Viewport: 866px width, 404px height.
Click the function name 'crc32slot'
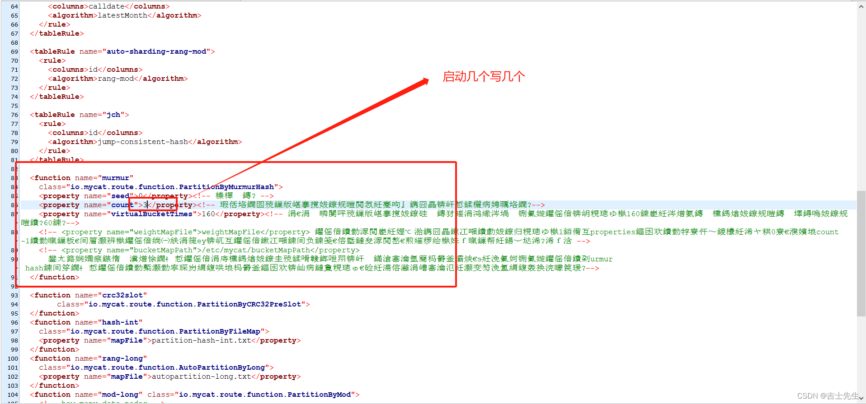pyautogui.click(x=122, y=295)
